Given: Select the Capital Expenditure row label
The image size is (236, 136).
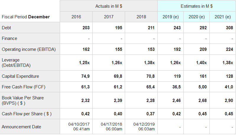Looking at the screenshot, I should tap(20, 76).
